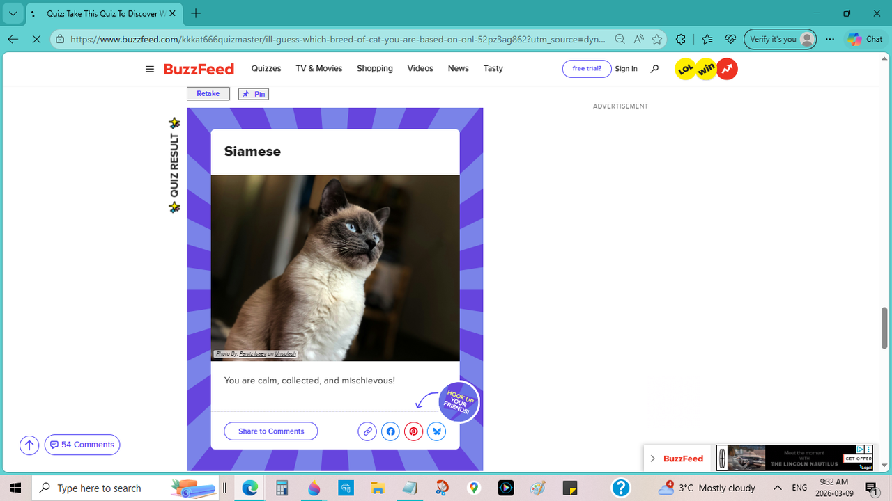Screen dimensions: 892x501
Task: Click the Verify it's you profile button
Action: coord(780,40)
